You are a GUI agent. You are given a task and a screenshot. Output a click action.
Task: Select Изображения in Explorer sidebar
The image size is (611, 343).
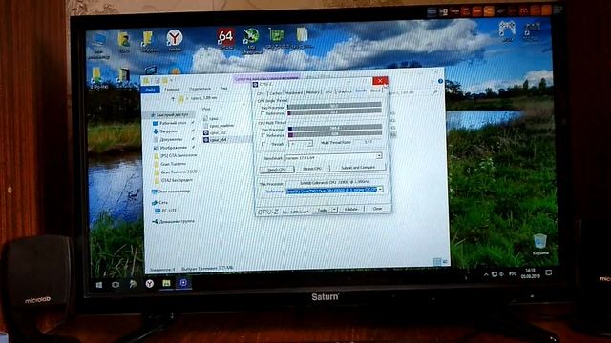pos(171,148)
